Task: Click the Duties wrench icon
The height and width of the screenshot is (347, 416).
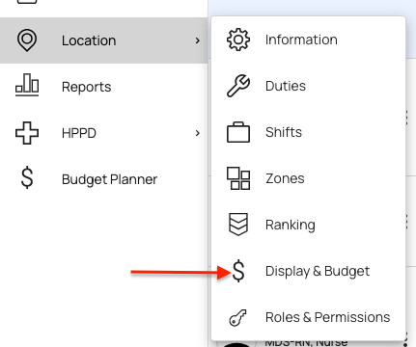Action: point(238,86)
